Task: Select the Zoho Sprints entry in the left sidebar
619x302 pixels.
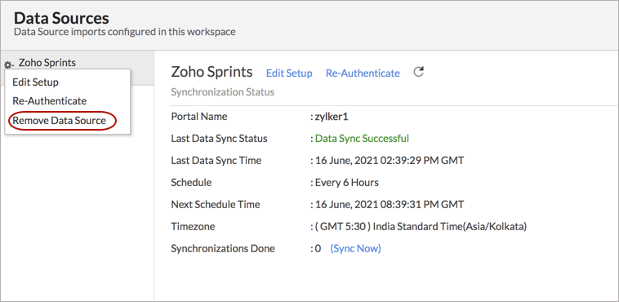Action: [x=47, y=62]
